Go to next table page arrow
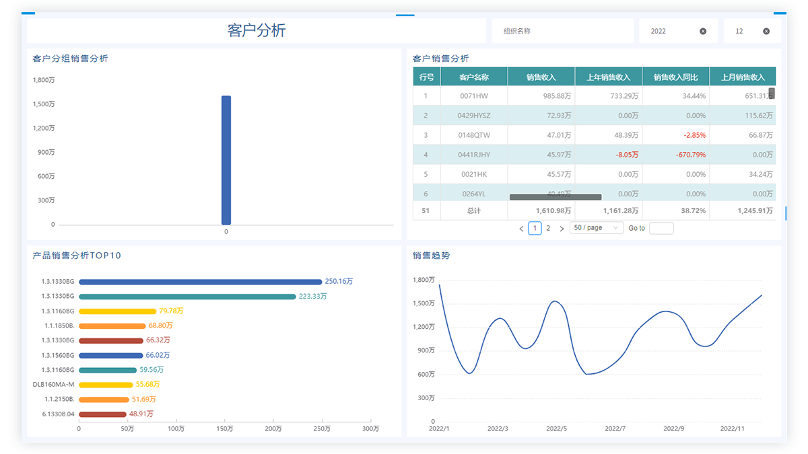 (562, 229)
